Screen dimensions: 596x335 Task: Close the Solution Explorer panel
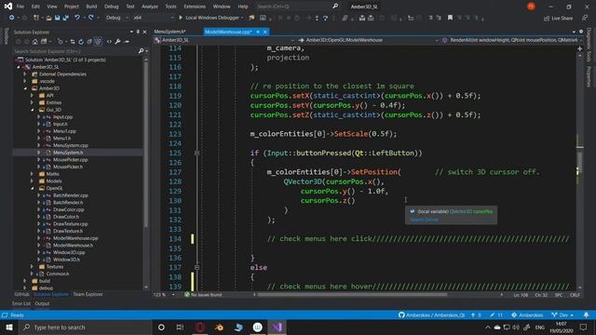pos(144,32)
